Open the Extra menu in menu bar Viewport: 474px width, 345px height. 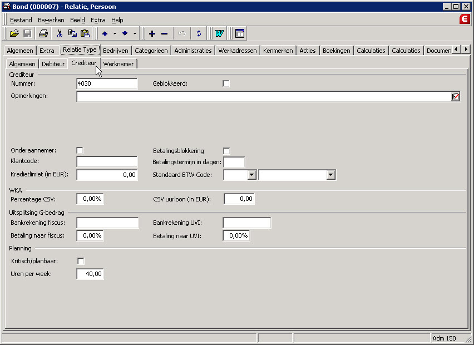[98, 20]
